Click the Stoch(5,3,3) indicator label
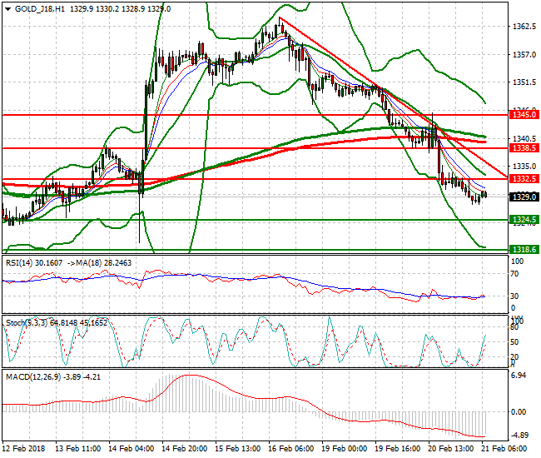541x458 pixels. tap(27, 323)
